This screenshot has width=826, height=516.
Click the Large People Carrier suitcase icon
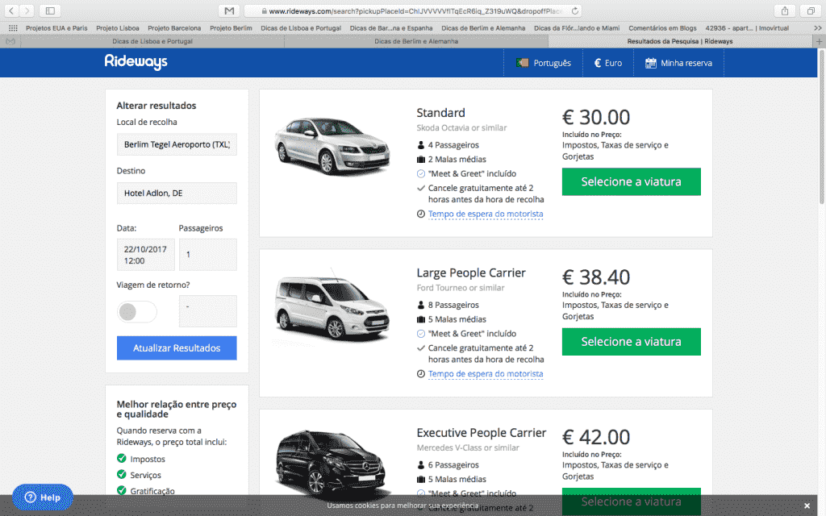tap(421, 319)
